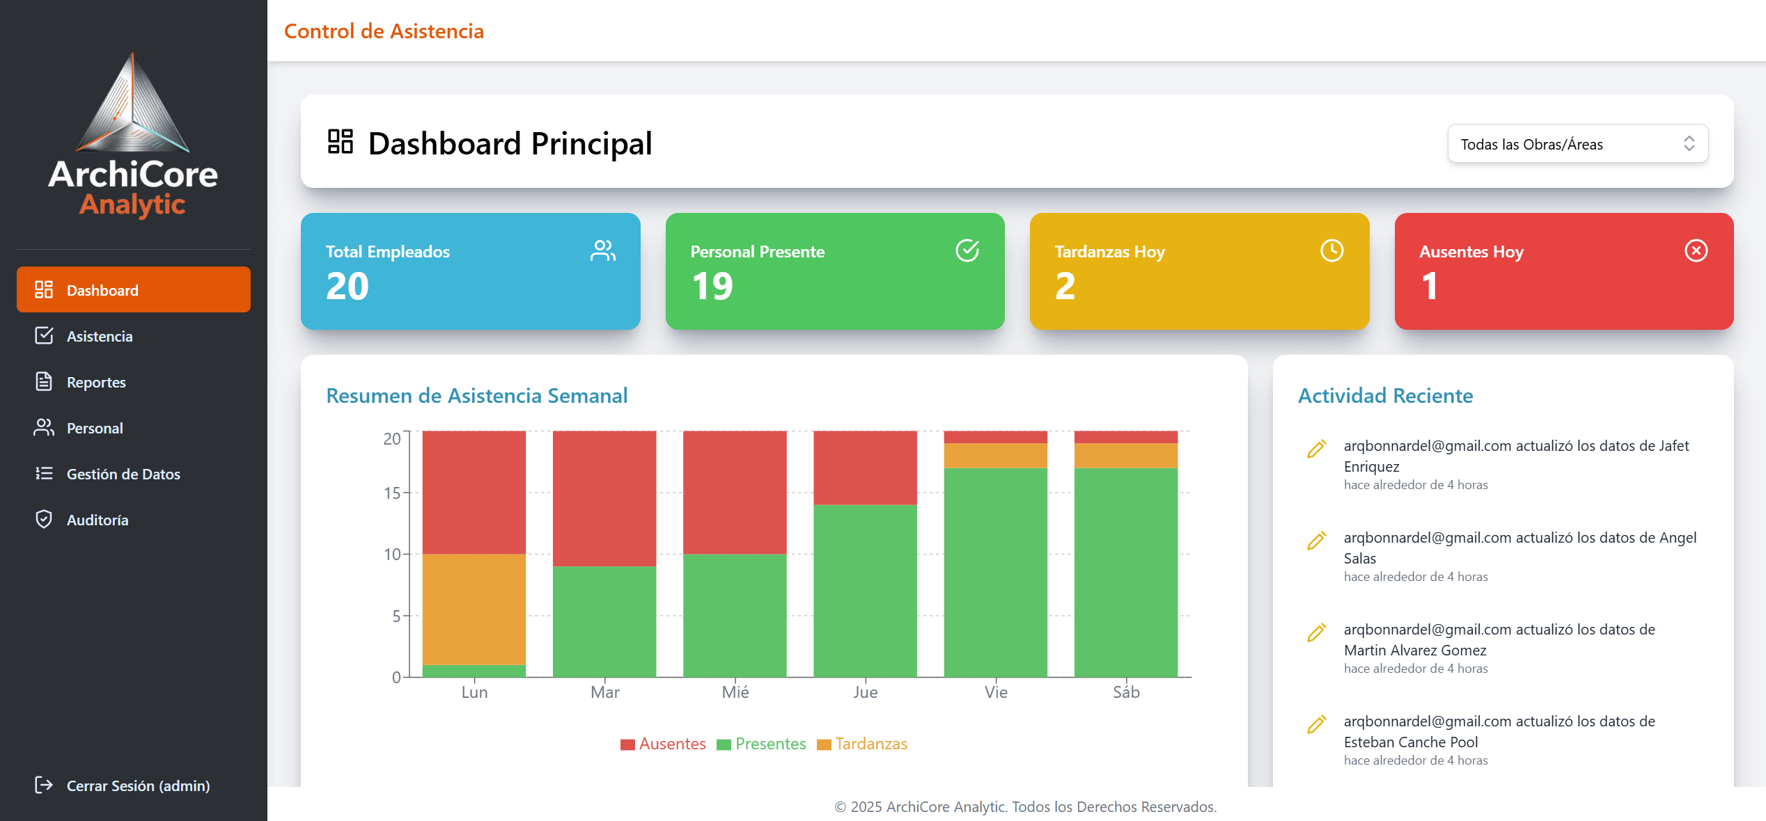This screenshot has width=1766, height=821.
Task: Click the orange Tardanzas segment of Lun bar
Action: (x=474, y=609)
